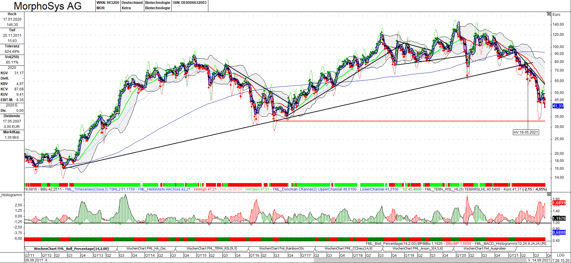Click the ISIN: DE0006632003 cell
This screenshot has height=263, width=571.
tap(190, 3)
